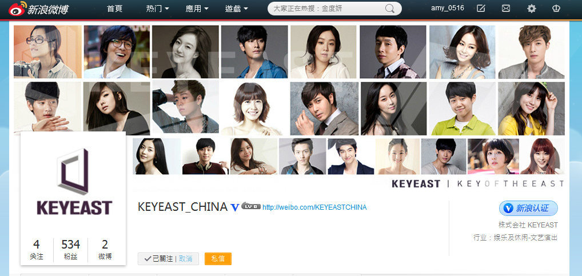Click the search magnifier icon
This screenshot has width=582, height=276.
pyautogui.click(x=390, y=9)
